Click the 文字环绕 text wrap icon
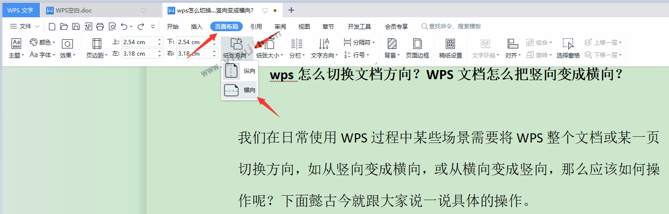This screenshot has height=214, width=669. [486, 44]
